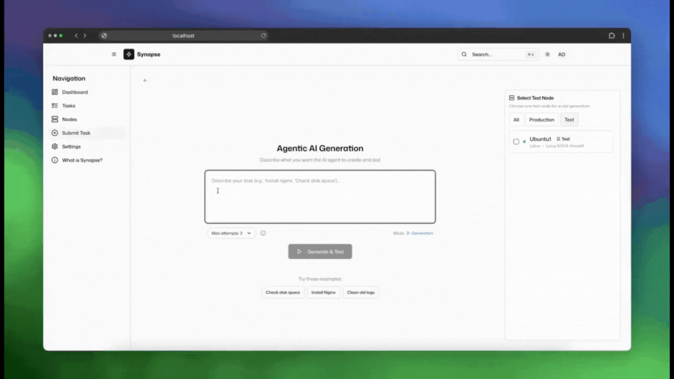Select the Production filter tab
The height and width of the screenshot is (379, 674).
click(x=541, y=119)
